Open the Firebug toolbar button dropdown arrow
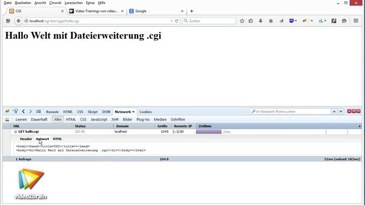 pos(312,21)
